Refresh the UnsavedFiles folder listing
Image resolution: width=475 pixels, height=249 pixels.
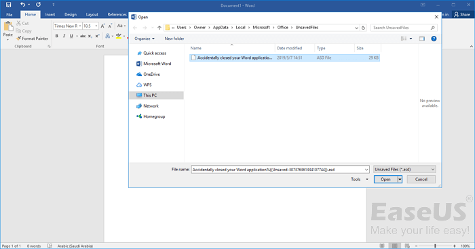pos(363,28)
